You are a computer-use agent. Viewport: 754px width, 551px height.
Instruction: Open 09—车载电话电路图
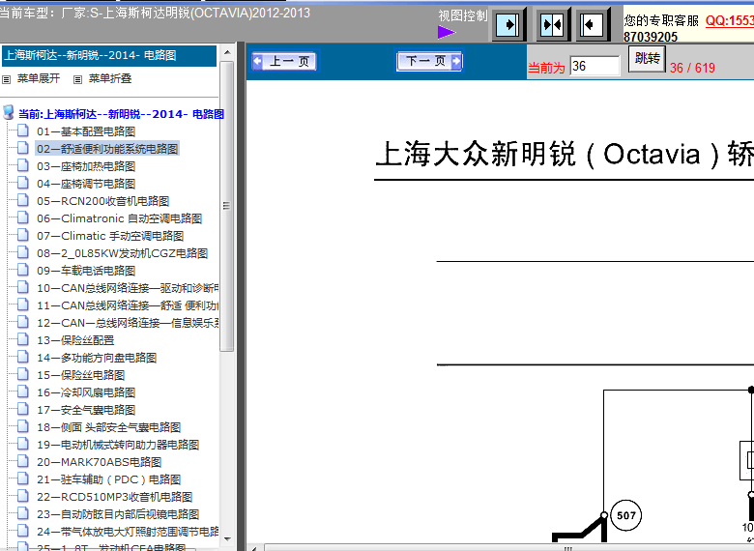point(86,271)
